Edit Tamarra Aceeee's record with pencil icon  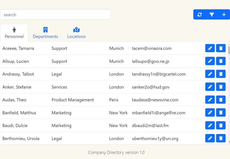click(210, 48)
